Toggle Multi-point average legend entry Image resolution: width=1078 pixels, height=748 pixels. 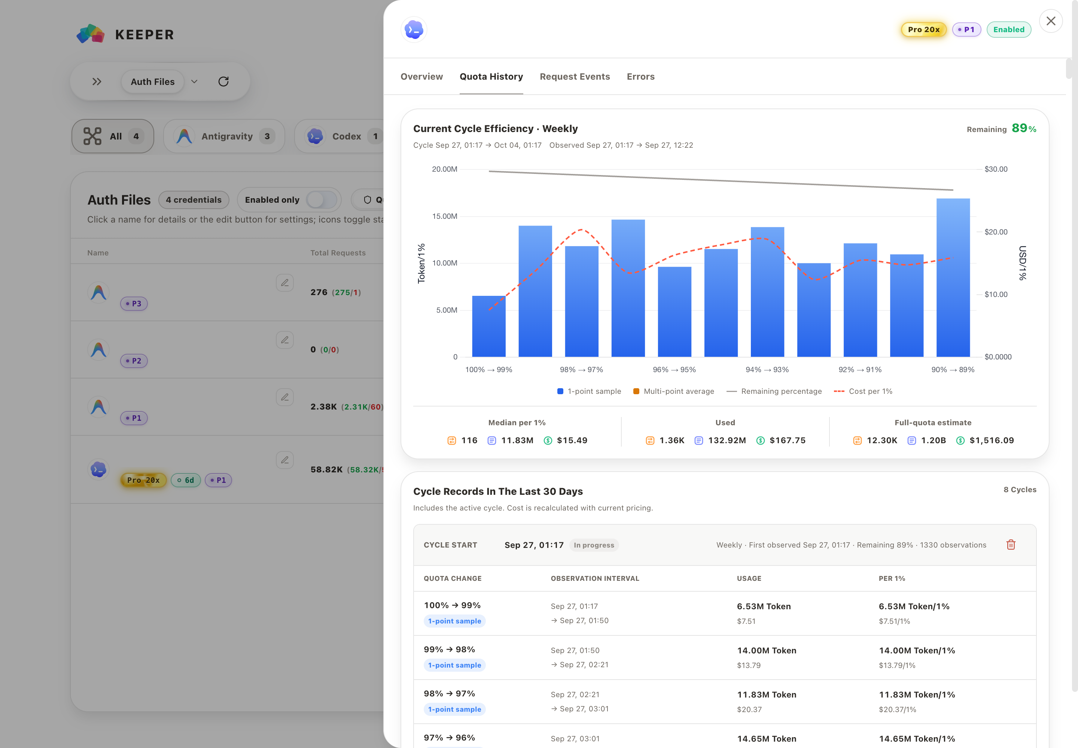click(x=674, y=391)
